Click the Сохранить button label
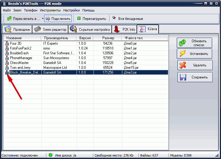Viewport: 221px width, 159px height. [200, 77]
